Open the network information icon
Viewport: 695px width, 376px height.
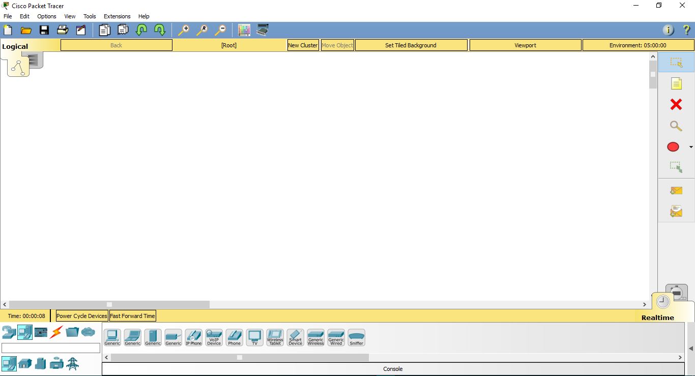[668, 30]
